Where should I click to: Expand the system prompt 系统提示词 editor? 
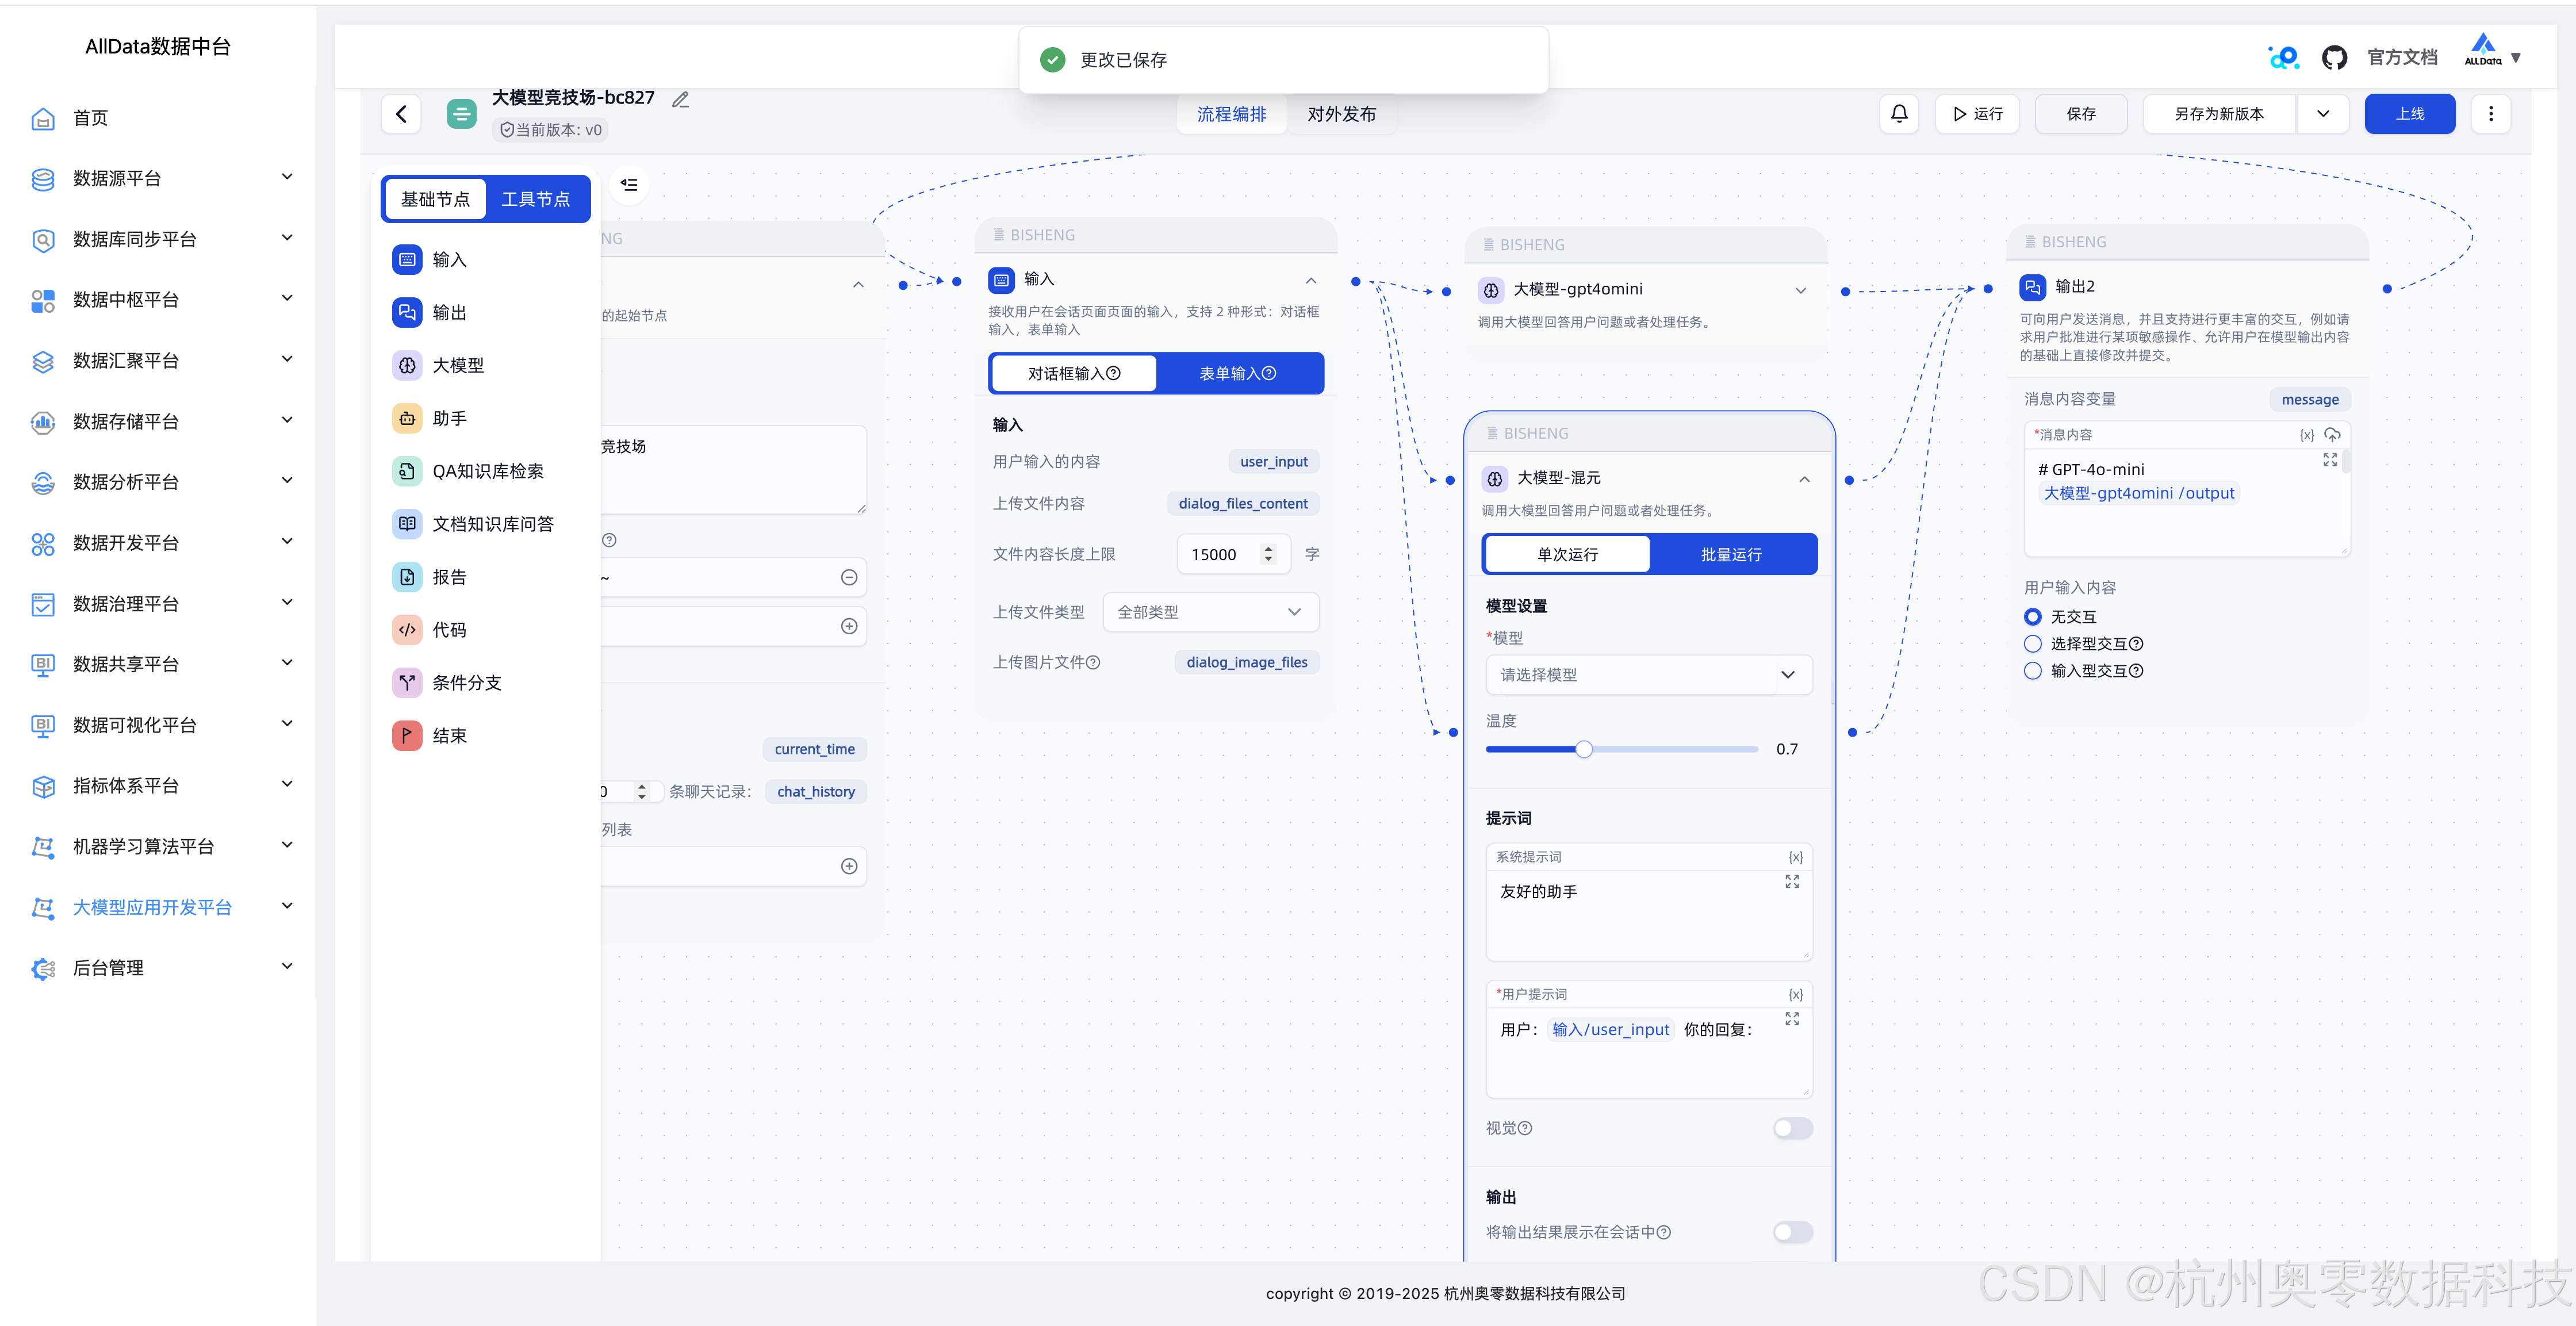click(x=1792, y=882)
